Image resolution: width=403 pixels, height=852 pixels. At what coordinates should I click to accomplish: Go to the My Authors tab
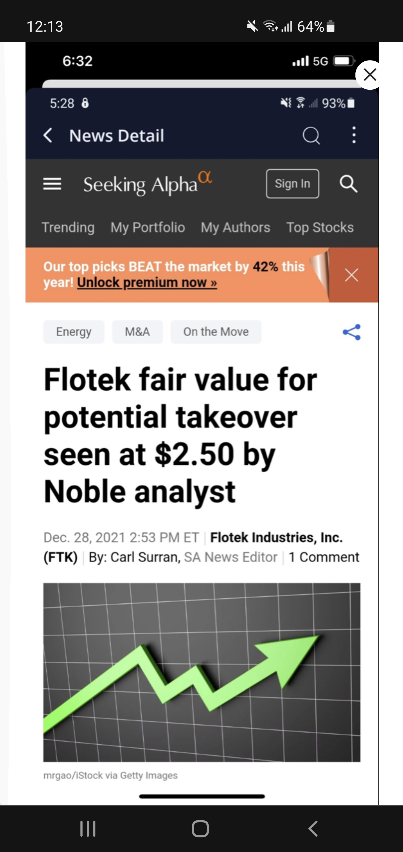236,228
